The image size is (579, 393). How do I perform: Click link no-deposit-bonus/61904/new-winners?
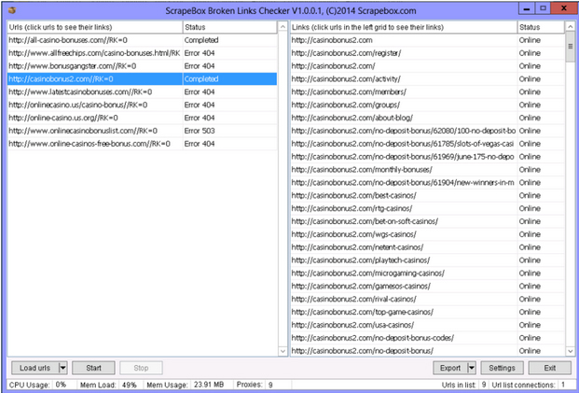click(x=403, y=183)
